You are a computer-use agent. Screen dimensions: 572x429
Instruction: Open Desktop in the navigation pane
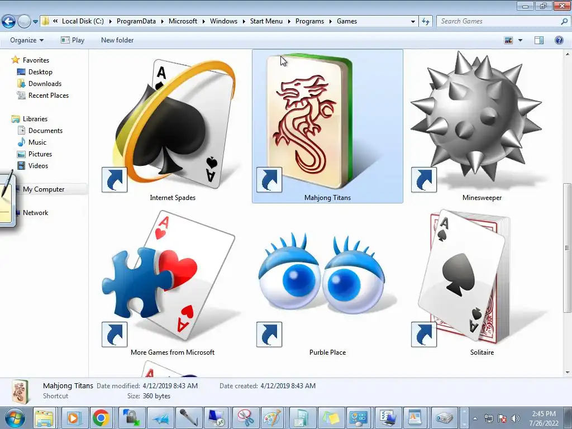[x=40, y=72]
